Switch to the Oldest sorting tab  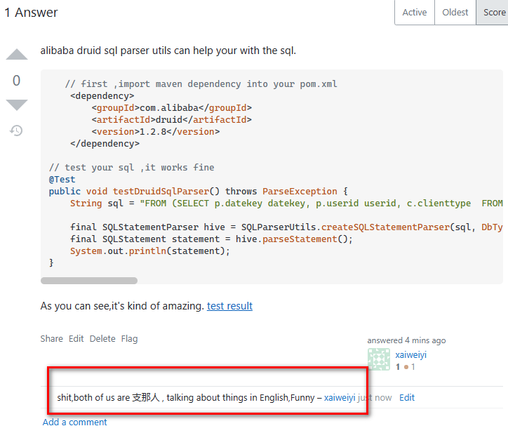click(455, 13)
